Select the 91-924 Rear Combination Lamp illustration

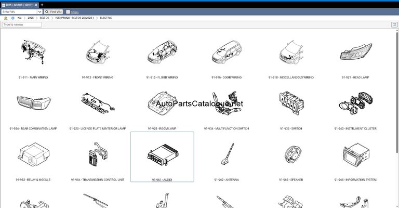tap(33, 103)
